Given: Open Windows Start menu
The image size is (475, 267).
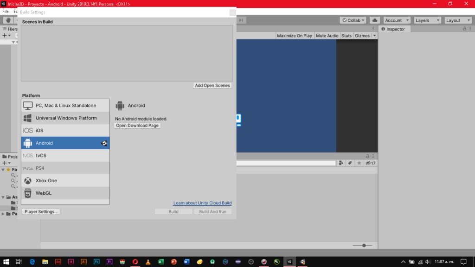Looking at the screenshot, I should coord(6,262).
